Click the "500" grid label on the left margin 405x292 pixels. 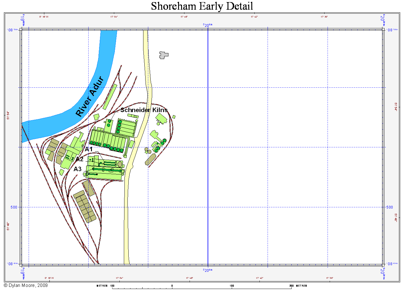coord(14,207)
